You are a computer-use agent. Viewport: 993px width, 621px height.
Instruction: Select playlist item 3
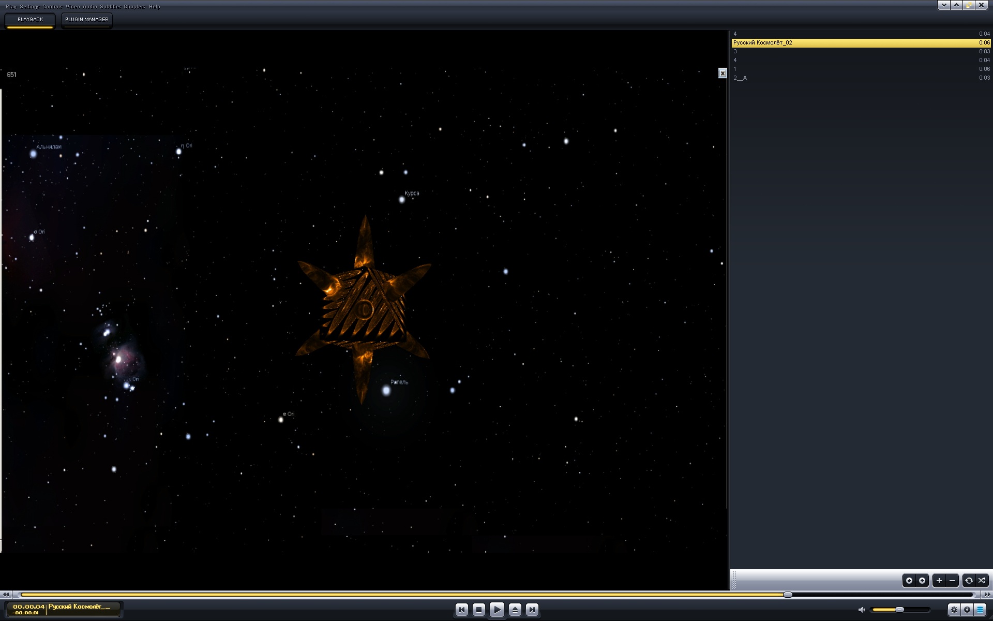click(861, 52)
